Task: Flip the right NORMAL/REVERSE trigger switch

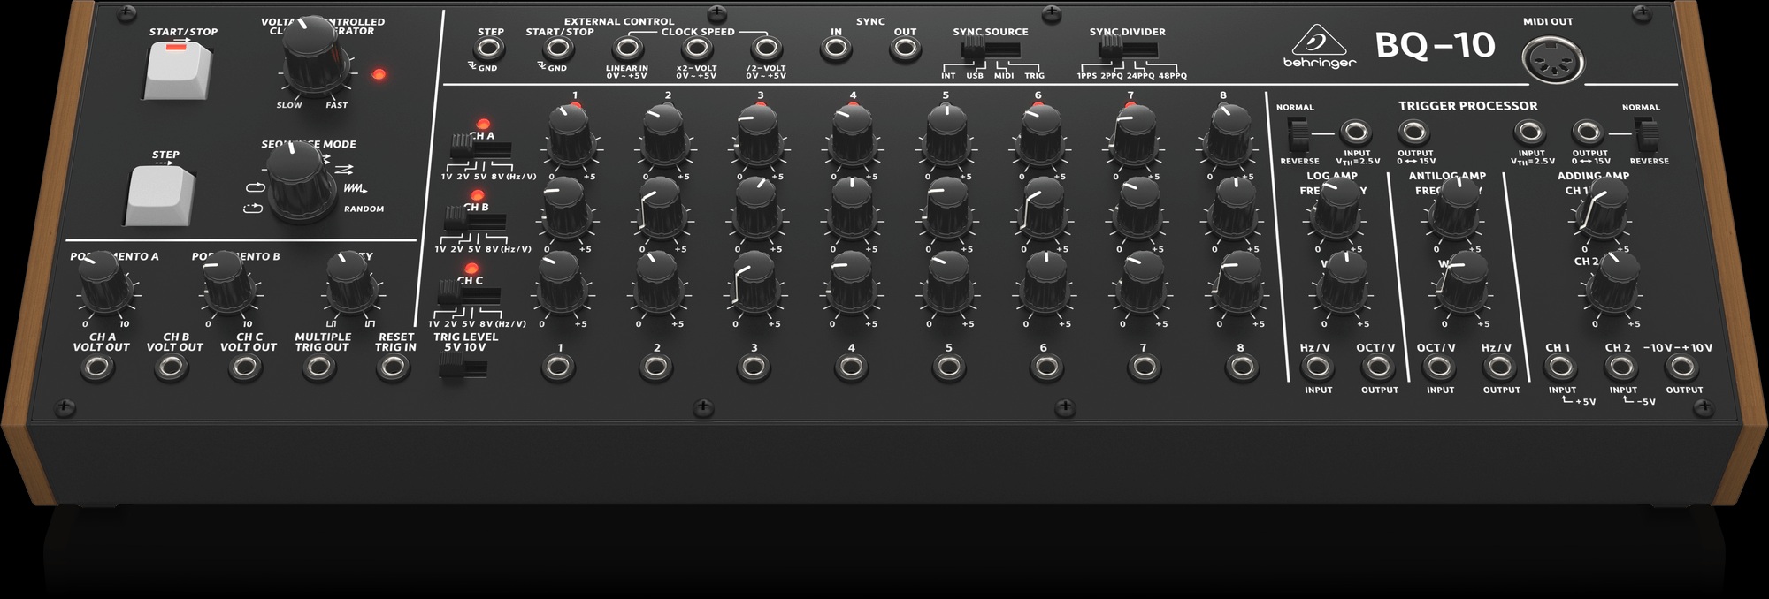Action: [1645, 135]
